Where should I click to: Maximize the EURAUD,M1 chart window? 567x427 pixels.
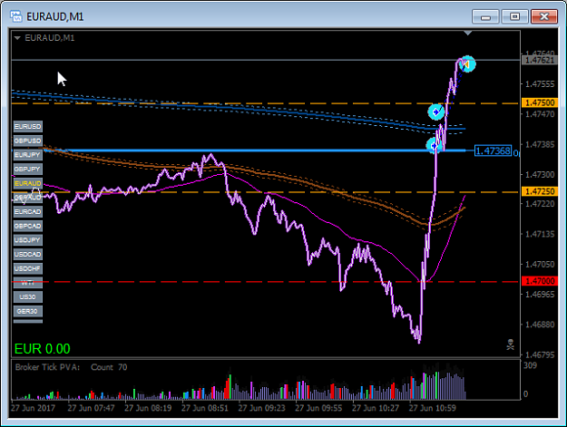(x=514, y=16)
